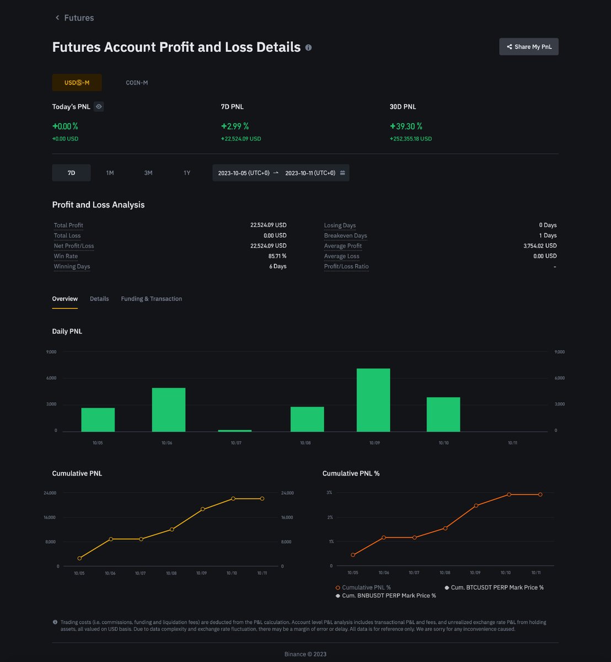Click the 10/10 Cumulative PNL % data point
This screenshot has height=662, width=611.
click(x=509, y=494)
